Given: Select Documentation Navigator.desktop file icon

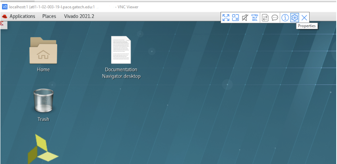Looking at the screenshot, I should 121,50.
